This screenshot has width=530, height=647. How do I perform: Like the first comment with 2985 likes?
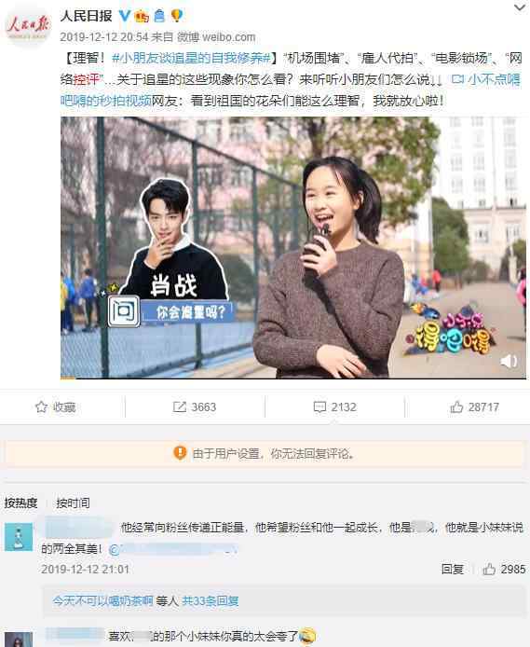click(x=489, y=570)
